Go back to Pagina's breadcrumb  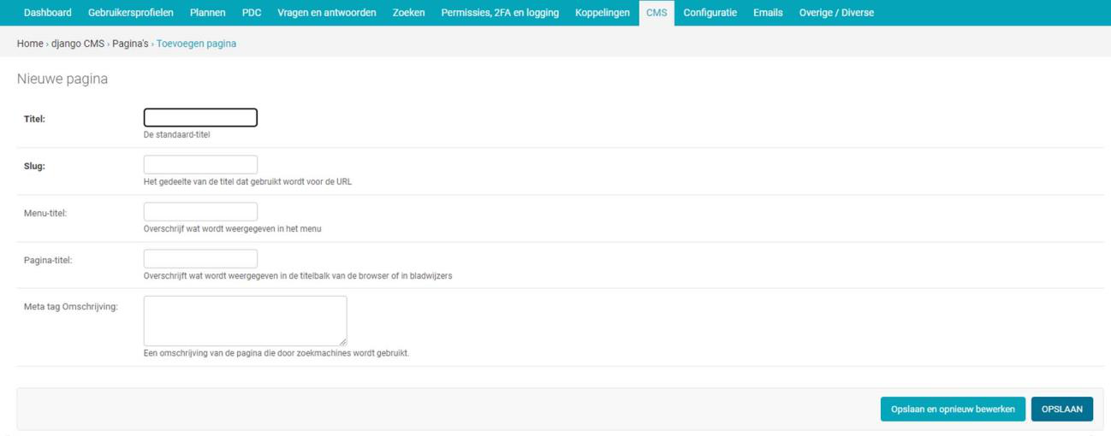(x=130, y=44)
